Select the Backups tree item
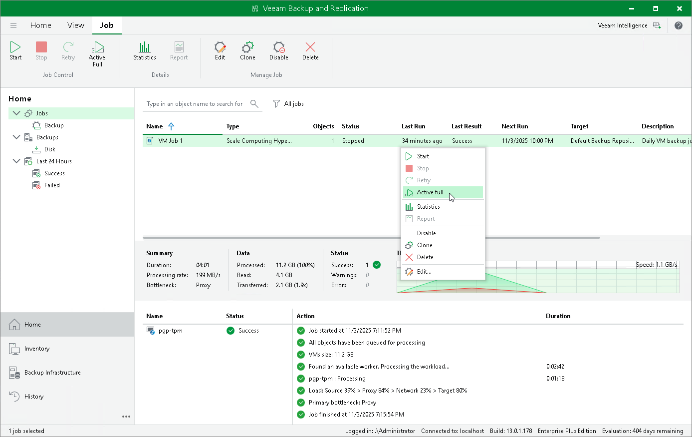Screen dimensions: 692x437 coord(47,137)
